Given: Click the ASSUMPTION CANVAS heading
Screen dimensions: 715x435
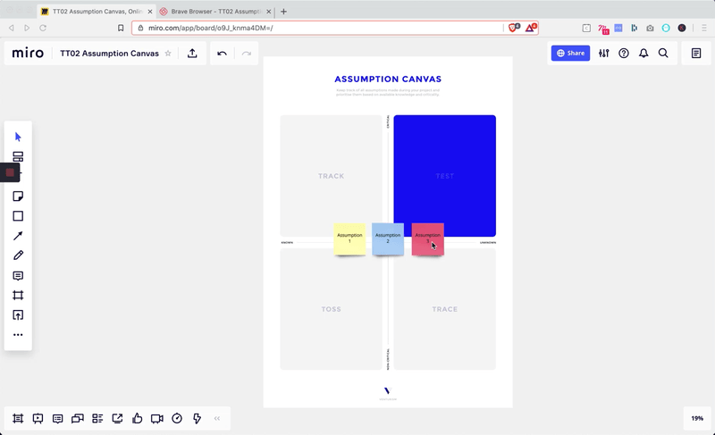Looking at the screenshot, I should point(388,79).
